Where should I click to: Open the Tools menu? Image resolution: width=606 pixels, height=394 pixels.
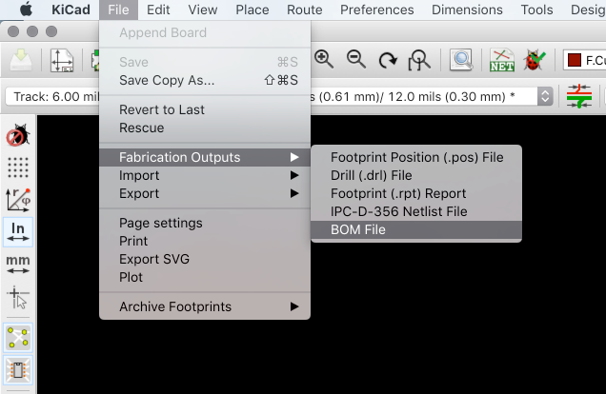[536, 10]
